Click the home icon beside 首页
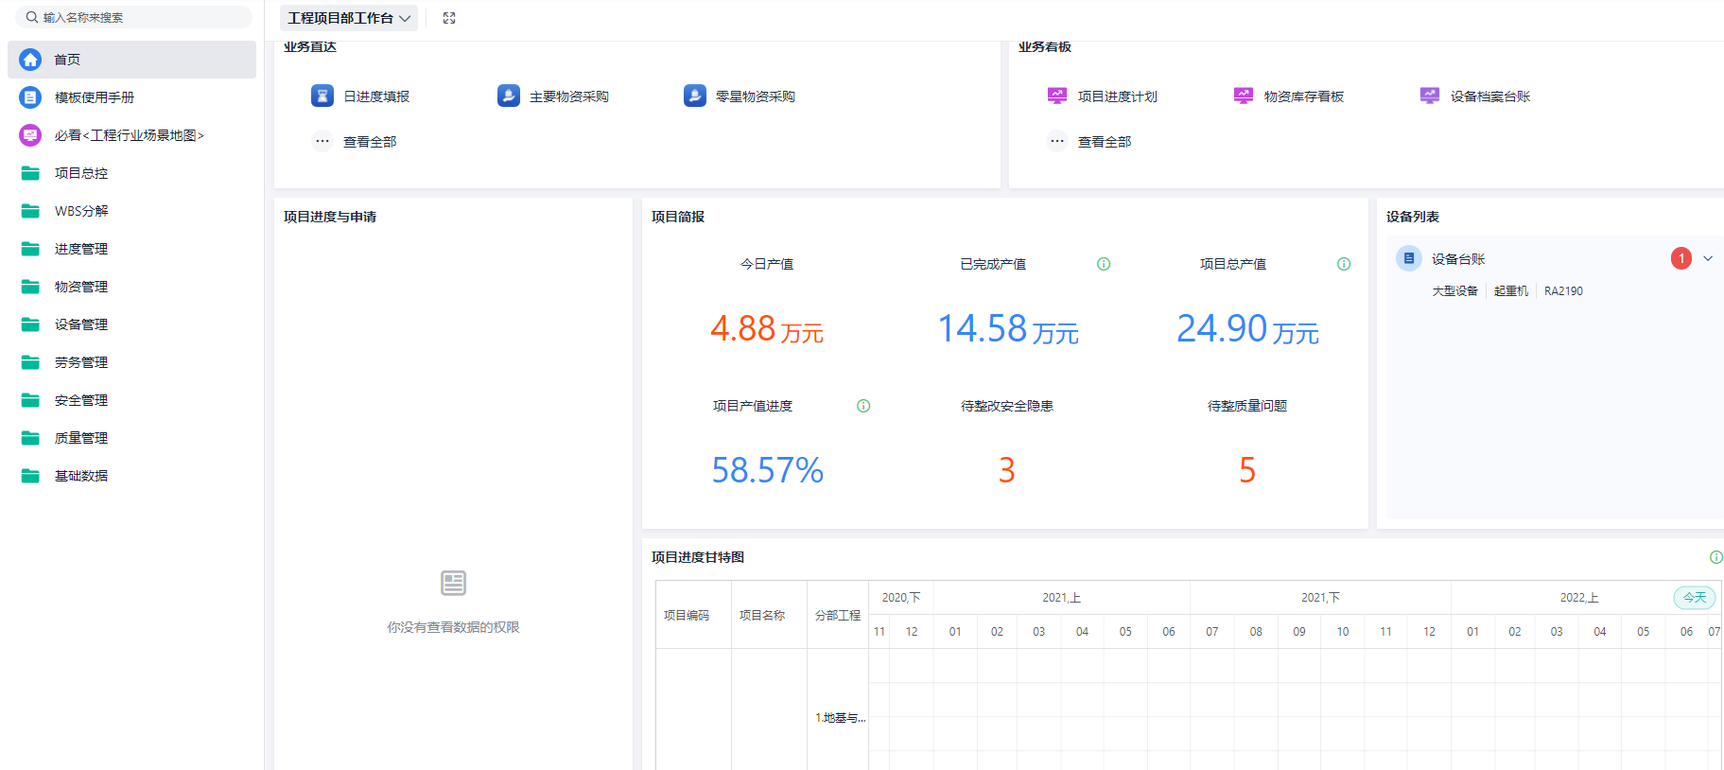 (30, 60)
